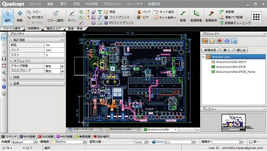
Task: Click the コピー copy icon
Action: [29, 12]
